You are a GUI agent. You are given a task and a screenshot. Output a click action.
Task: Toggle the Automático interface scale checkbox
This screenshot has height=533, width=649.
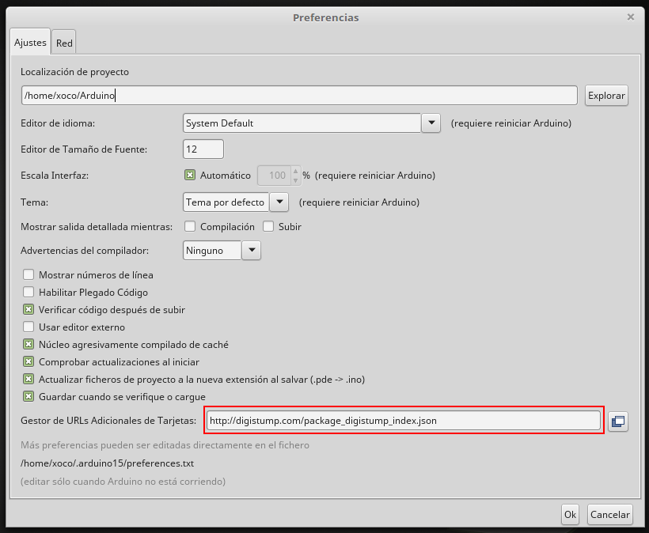point(188,175)
